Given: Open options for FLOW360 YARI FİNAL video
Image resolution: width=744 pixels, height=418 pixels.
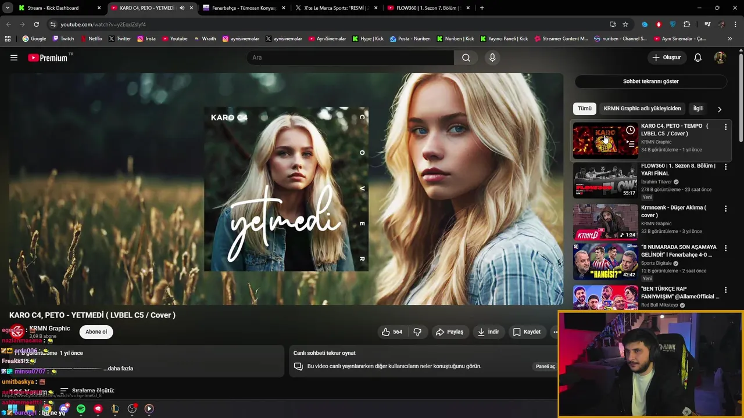Looking at the screenshot, I should click(725, 167).
